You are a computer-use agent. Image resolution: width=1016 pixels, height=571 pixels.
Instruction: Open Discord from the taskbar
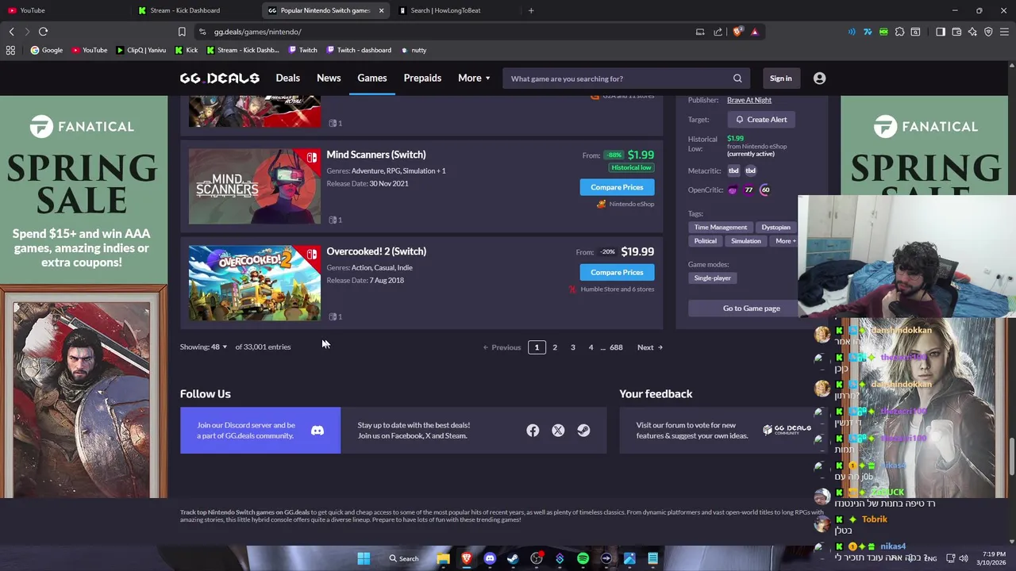[x=490, y=558]
